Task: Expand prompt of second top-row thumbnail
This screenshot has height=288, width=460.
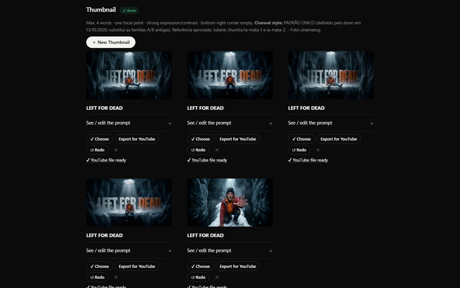Action: coord(230,123)
